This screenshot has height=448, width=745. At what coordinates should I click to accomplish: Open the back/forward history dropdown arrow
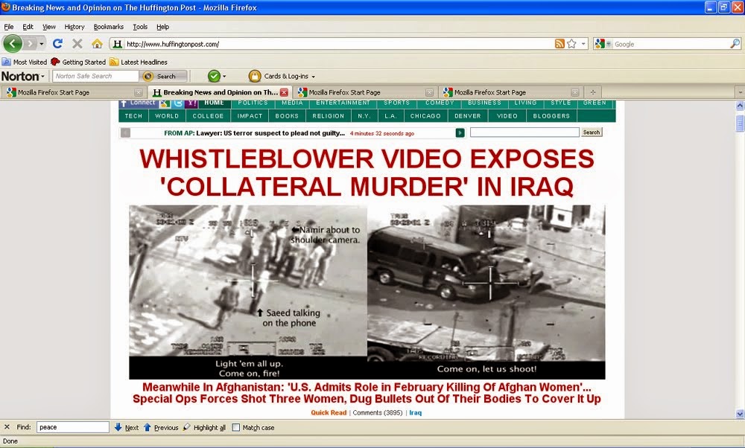coord(41,44)
